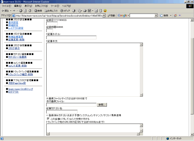The image size is (194, 141).
Task: Click the Stop loading icon
Action: point(20,11)
